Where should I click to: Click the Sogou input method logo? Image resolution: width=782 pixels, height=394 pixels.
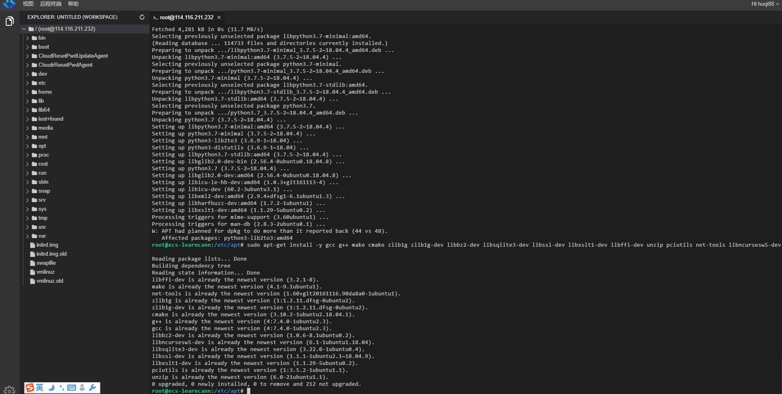[30, 388]
